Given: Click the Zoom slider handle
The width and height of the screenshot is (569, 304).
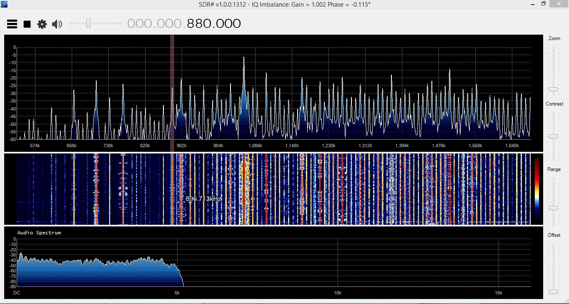Looking at the screenshot, I should pyautogui.click(x=553, y=89).
